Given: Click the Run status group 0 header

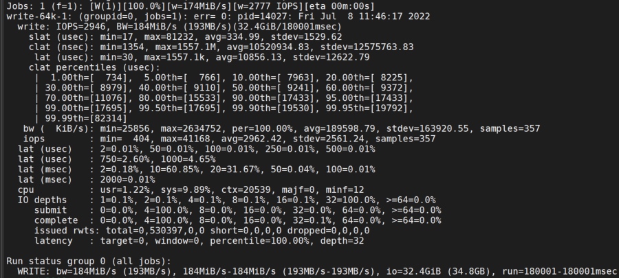Looking at the screenshot, I should [89, 262].
